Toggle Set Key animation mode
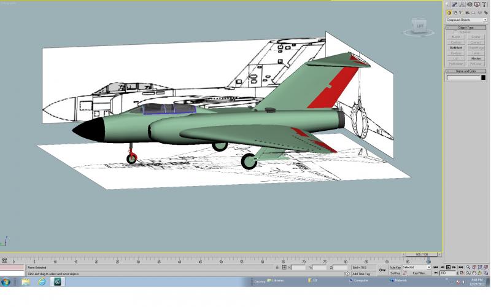The height and width of the screenshot is (307, 491). (x=395, y=273)
